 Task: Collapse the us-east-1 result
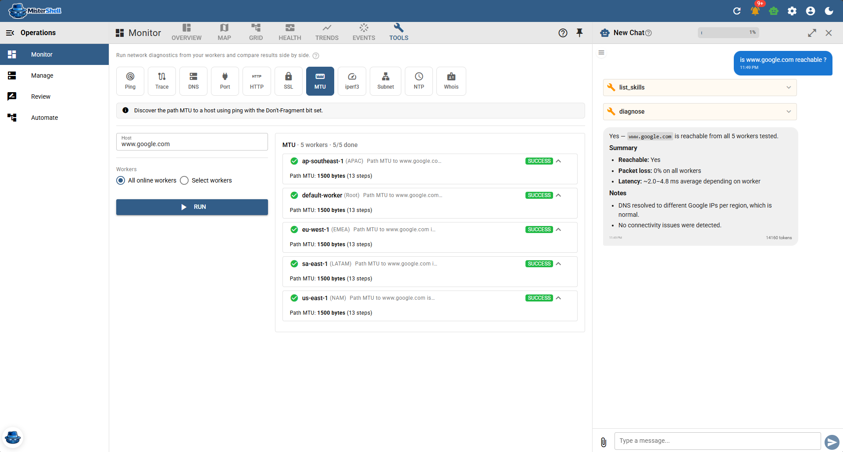pyautogui.click(x=558, y=298)
